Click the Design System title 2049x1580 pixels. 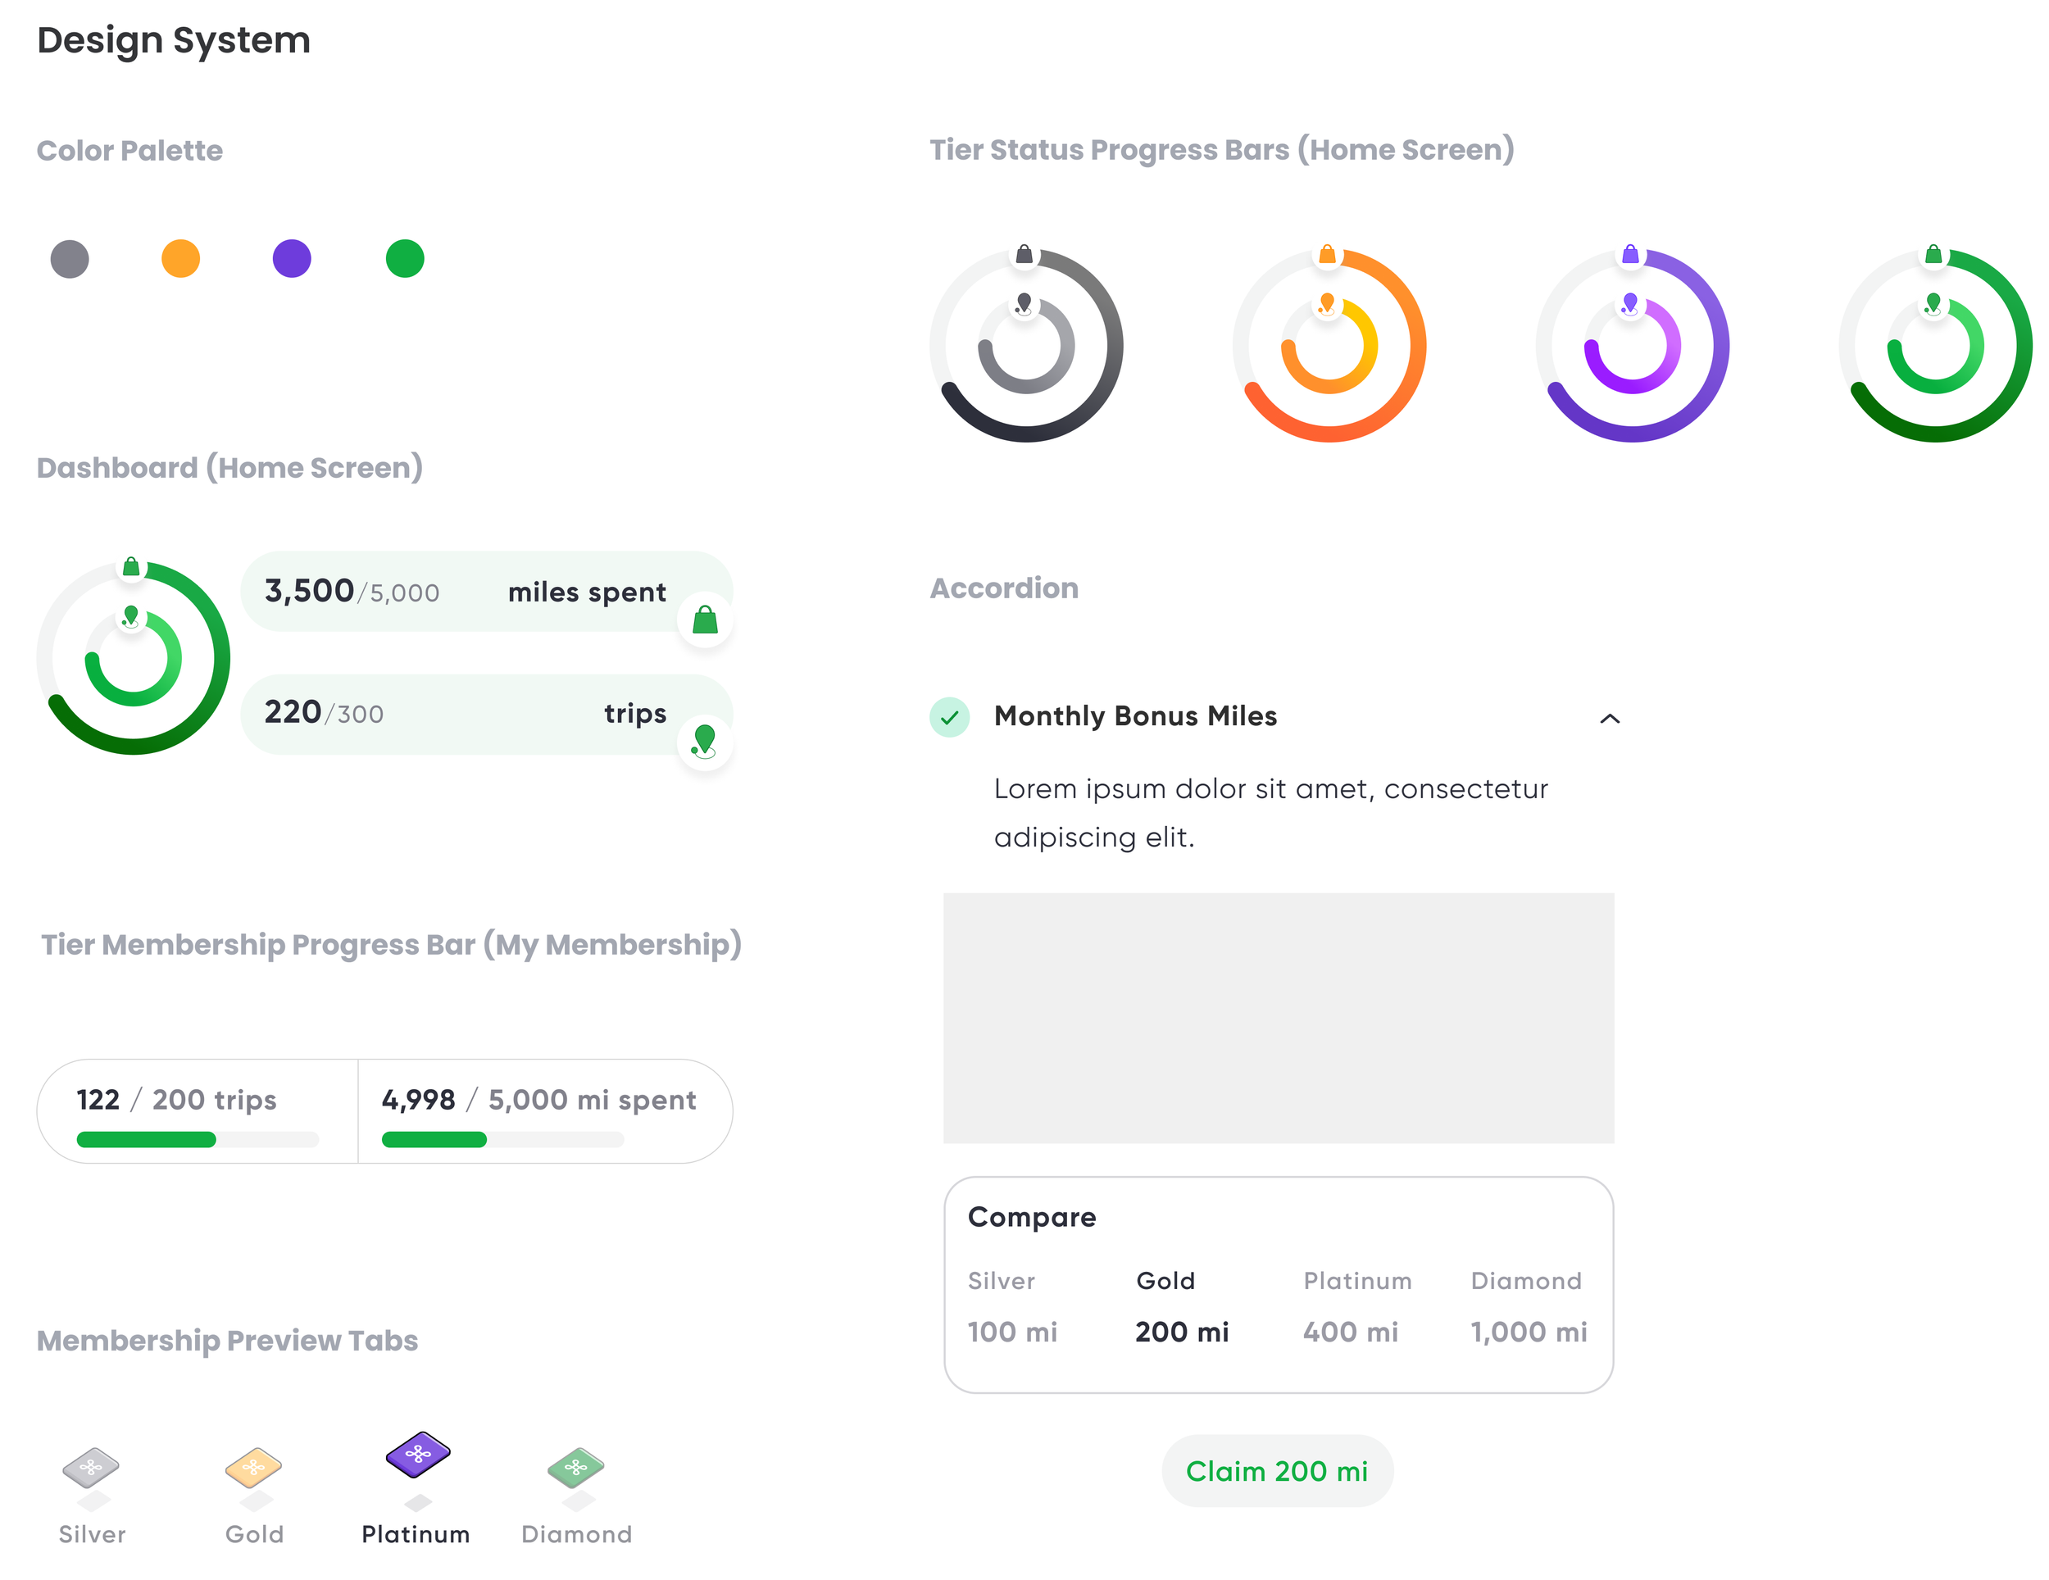174,40
